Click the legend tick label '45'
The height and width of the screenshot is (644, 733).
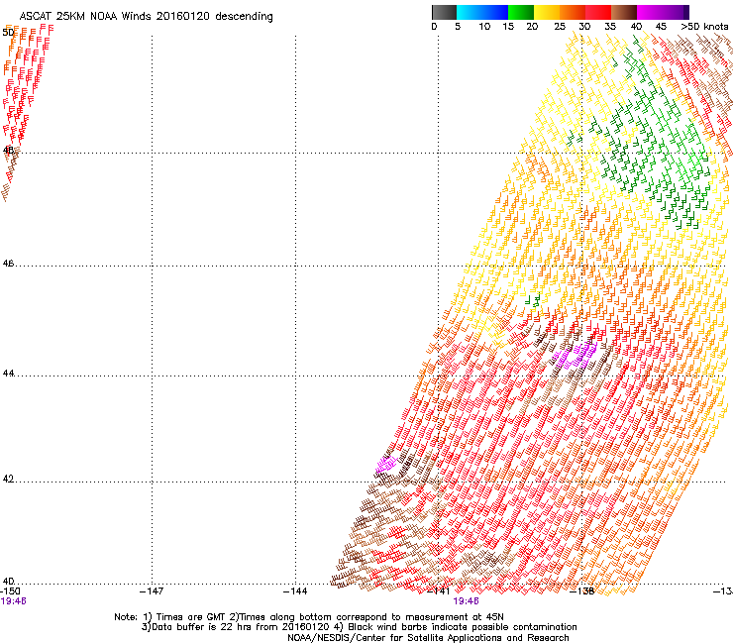[x=661, y=27]
